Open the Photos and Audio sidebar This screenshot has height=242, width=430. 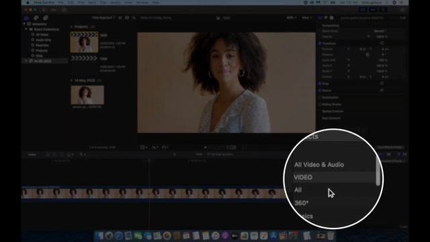click(x=36, y=18)
